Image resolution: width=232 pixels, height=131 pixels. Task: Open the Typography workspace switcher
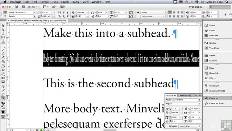197,7
